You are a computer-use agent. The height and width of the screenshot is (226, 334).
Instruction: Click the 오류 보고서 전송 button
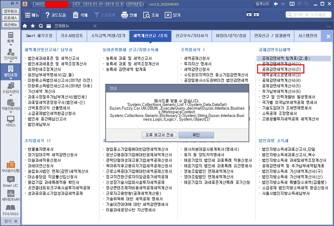159,135
